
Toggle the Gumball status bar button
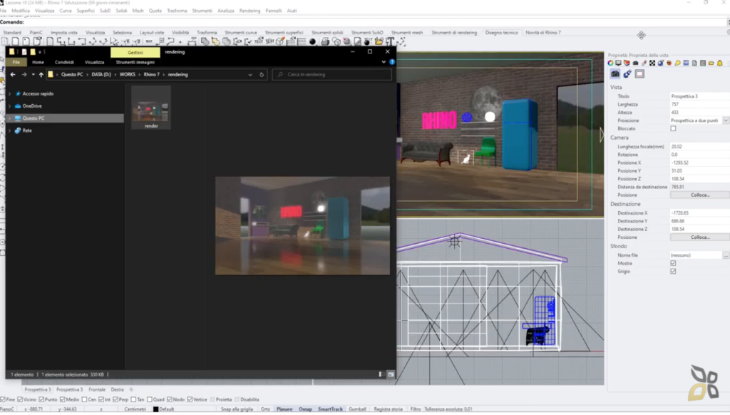[x=357, y=409]
